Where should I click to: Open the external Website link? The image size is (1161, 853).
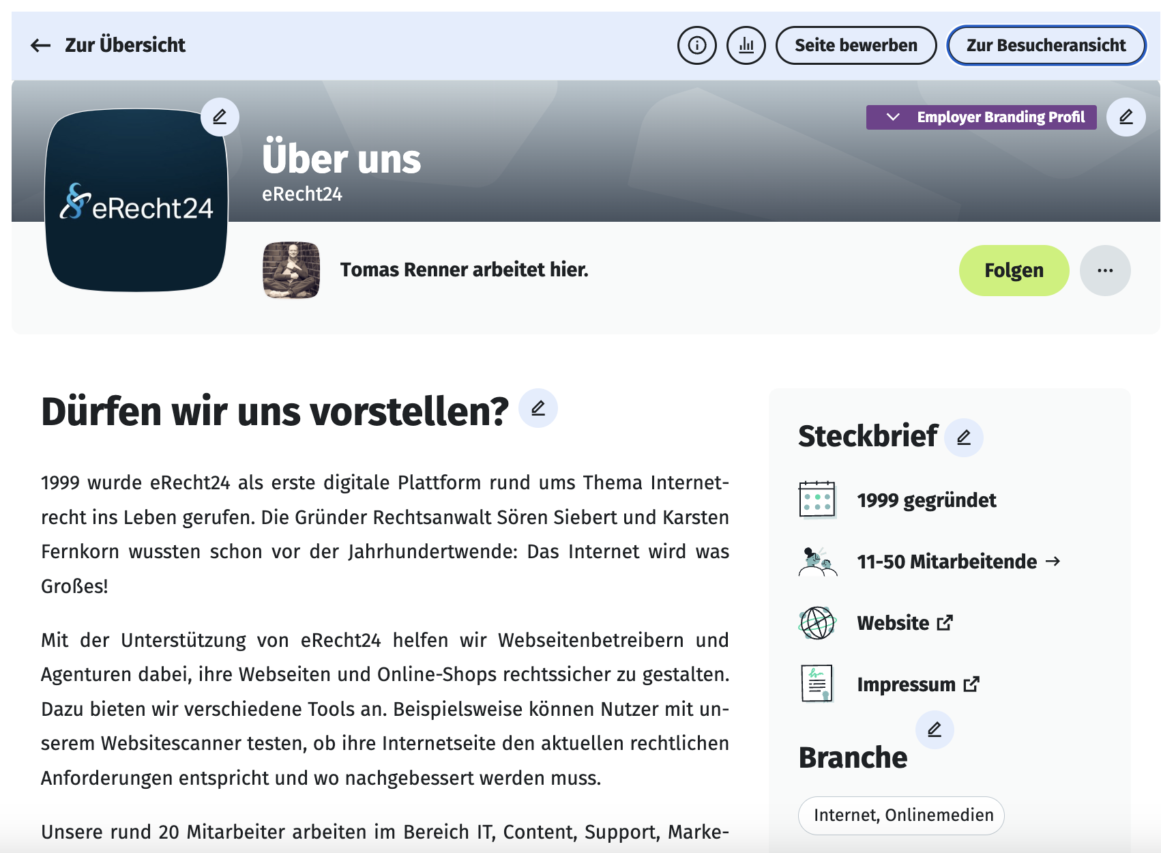tap(905, 623)
